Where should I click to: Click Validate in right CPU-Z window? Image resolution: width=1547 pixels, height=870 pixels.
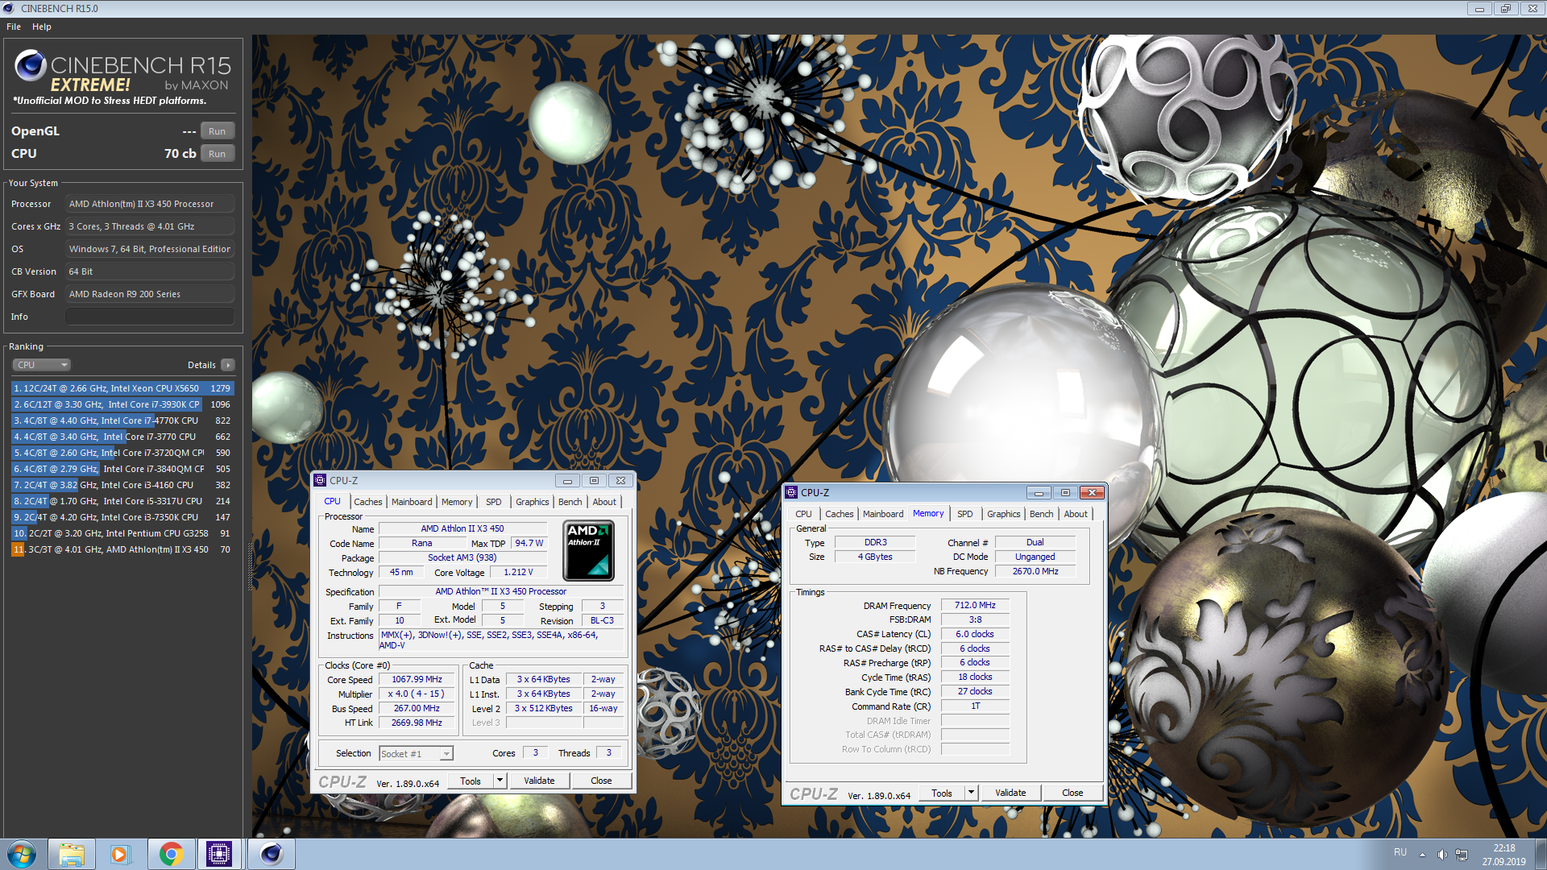pyautogui.click(x=1010, y=793)
